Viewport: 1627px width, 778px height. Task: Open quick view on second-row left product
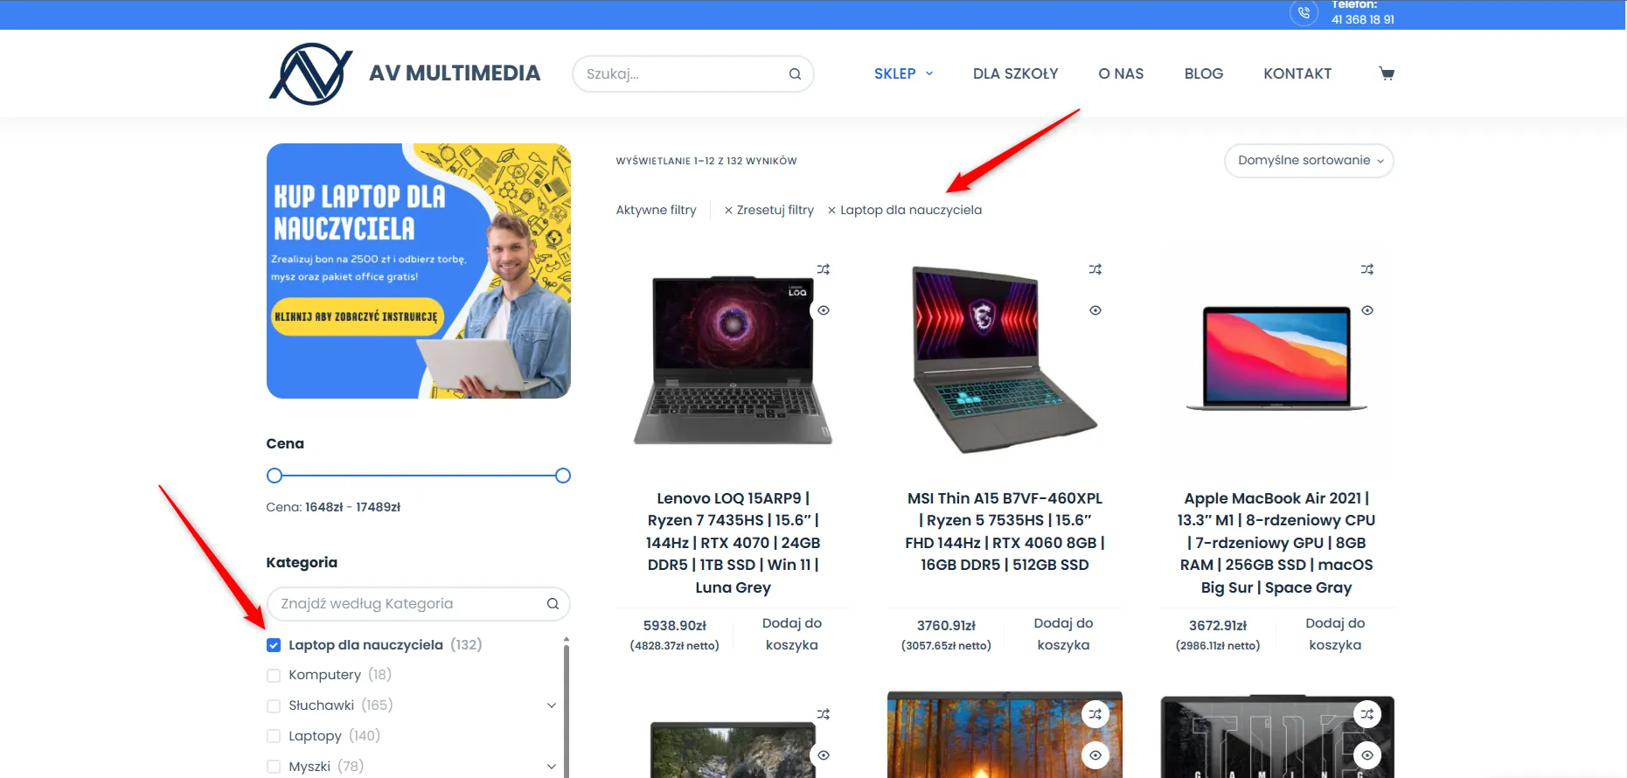pos(824,755)
